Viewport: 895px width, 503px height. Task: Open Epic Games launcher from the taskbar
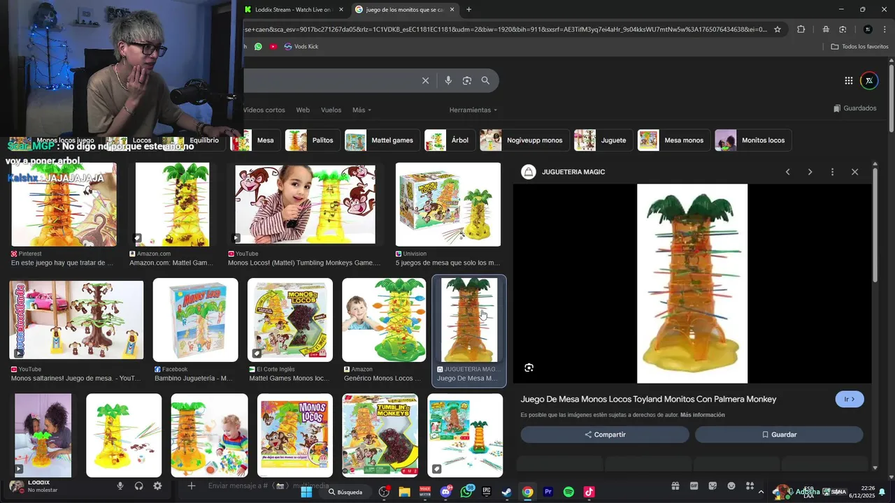click(x=487, y=492)
